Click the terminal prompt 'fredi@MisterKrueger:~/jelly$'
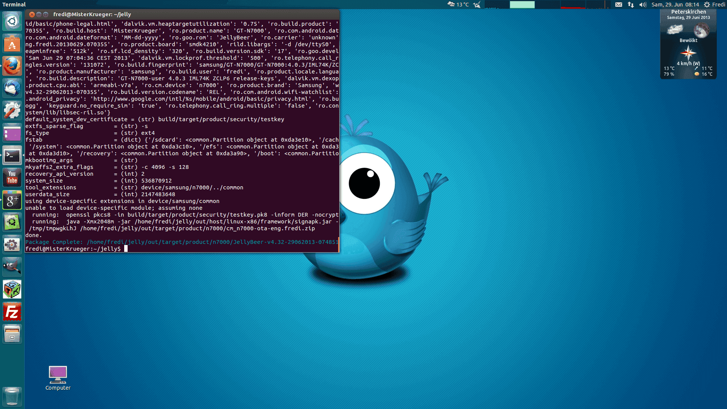Screen dimensions: 727x409 tap(73, 249)
